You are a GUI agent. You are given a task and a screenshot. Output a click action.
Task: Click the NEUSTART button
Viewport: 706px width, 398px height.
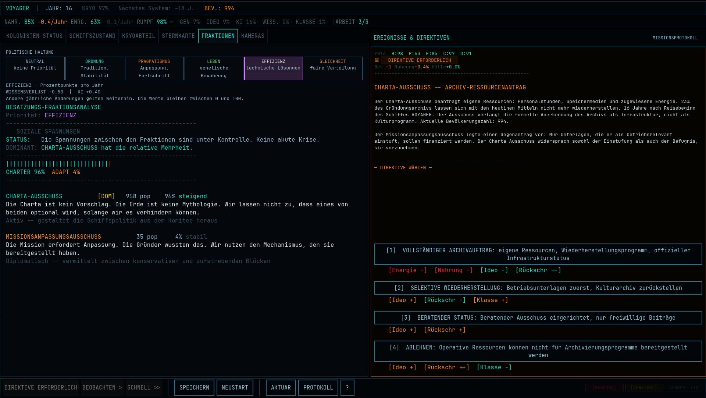click(x=235, y=388)
